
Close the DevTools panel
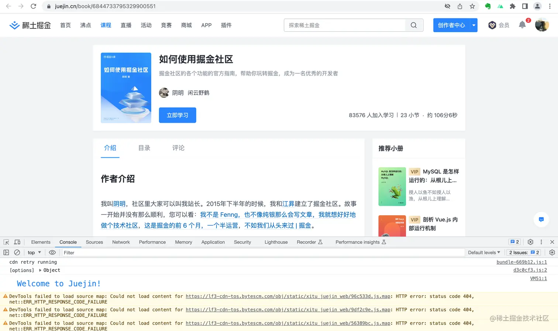tap(552, 242)
